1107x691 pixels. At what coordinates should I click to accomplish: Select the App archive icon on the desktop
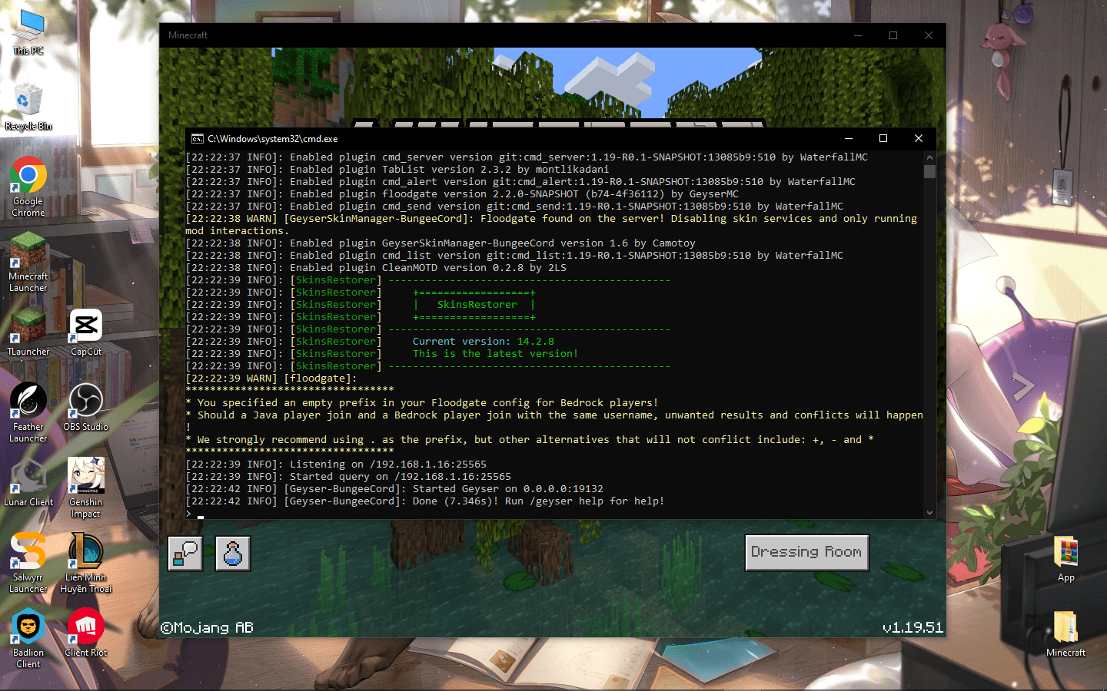point(1066,560)
